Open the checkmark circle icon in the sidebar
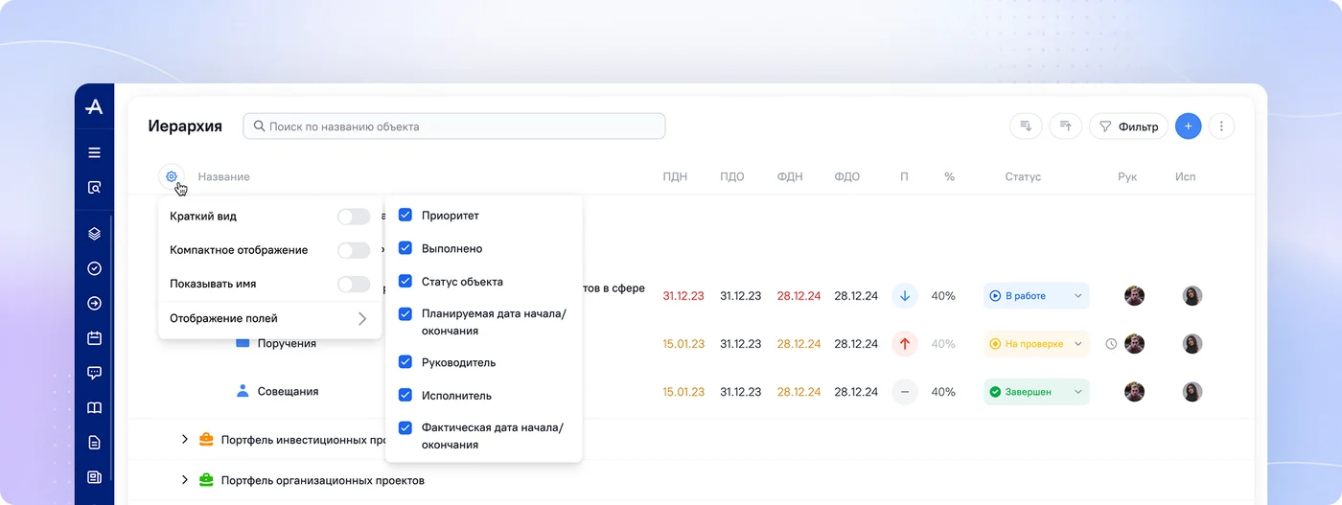 94,268
